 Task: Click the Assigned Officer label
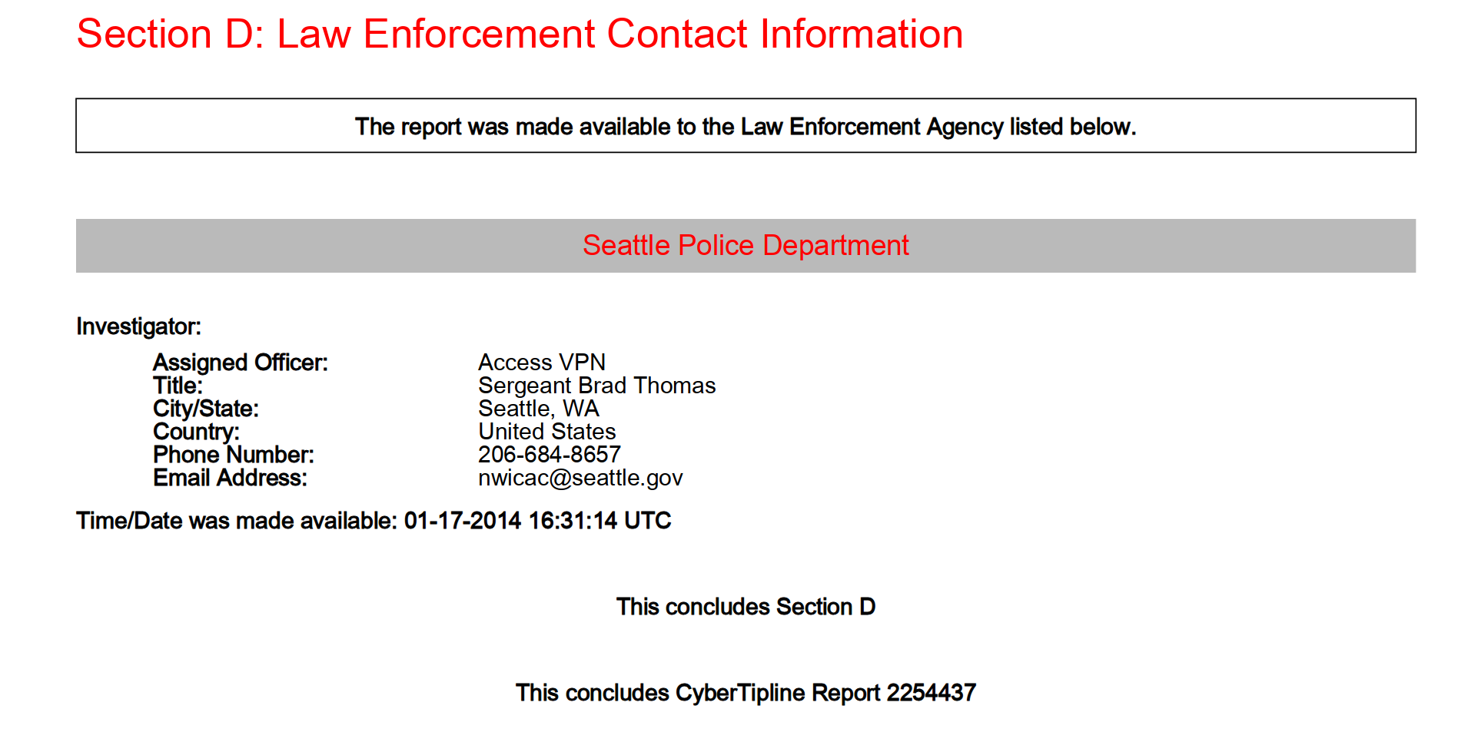click(x=240, y=363)
